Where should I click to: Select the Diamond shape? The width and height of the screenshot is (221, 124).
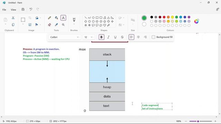pos(86,21)
